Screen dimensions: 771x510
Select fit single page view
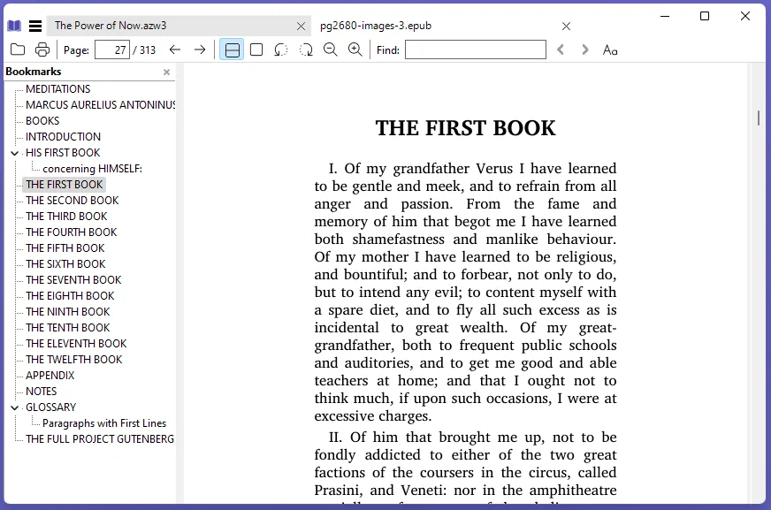[x=256, y=49]
